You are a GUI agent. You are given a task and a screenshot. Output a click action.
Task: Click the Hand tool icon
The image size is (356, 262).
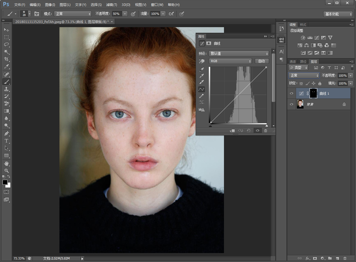6,163
